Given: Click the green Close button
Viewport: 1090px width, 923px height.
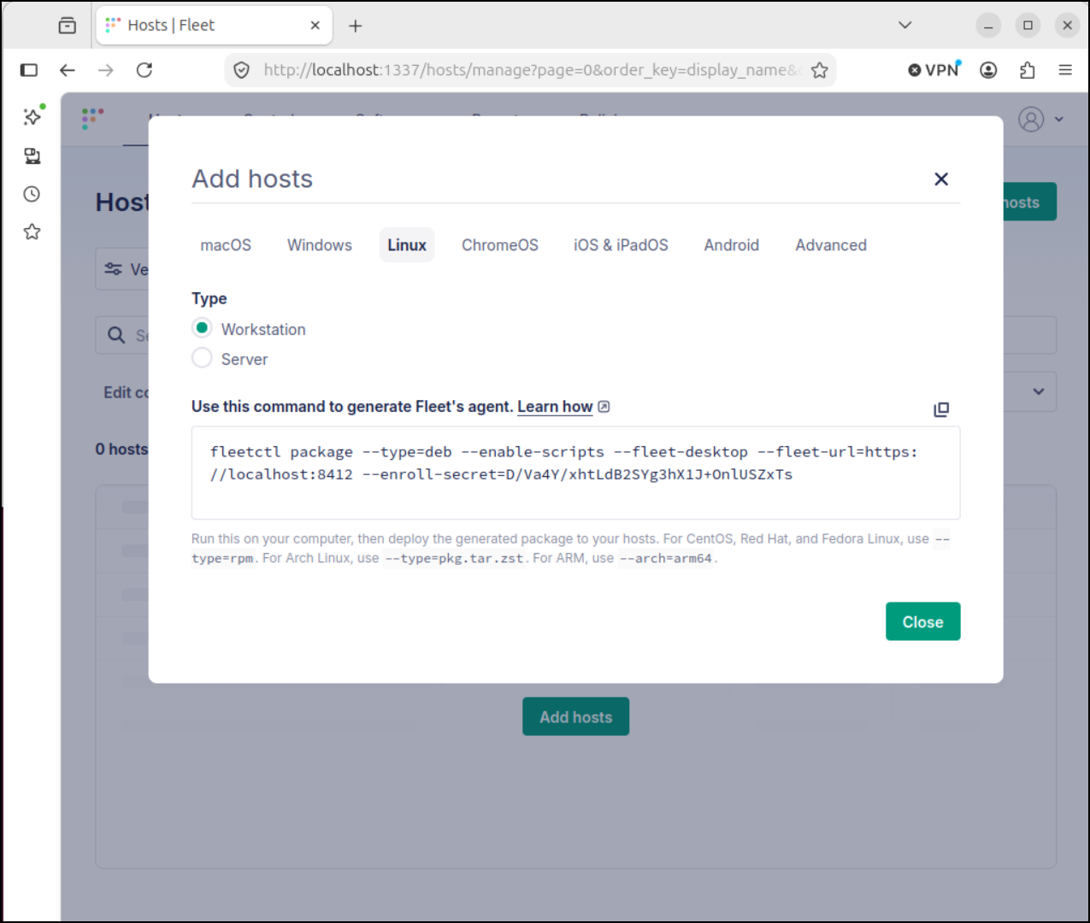Looking at the screenshot, I should point(923,621).
